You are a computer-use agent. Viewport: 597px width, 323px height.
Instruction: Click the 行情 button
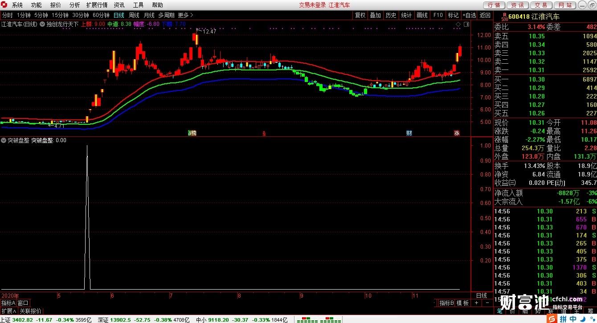click(x=494, y=5)
